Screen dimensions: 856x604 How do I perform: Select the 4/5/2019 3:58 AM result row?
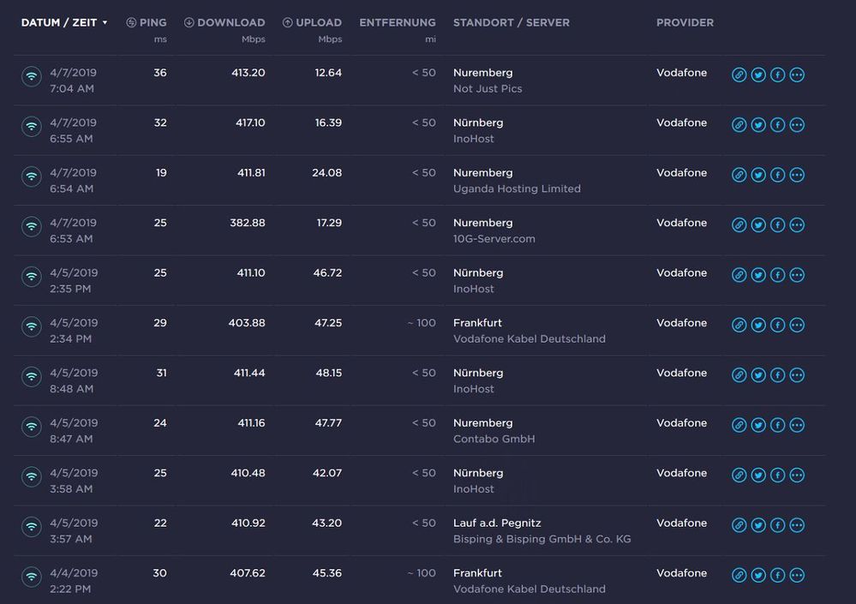[x=343, y=480]
